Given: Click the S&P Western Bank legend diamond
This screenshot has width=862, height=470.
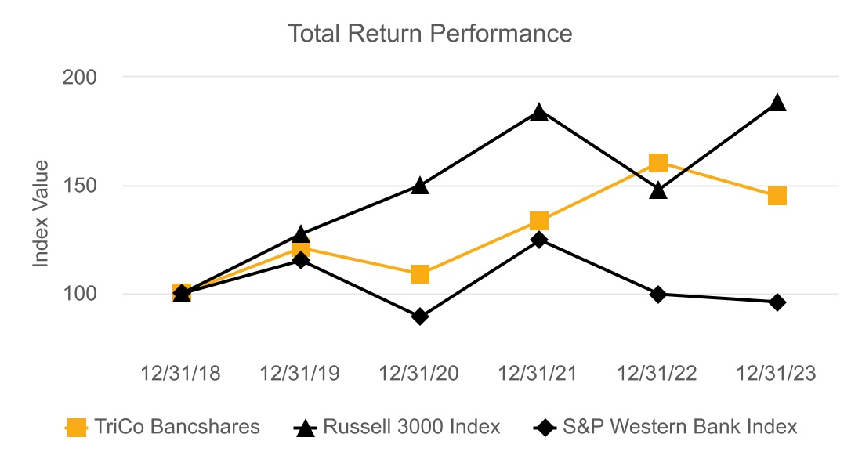Looking at the screenshot, I should (x=545, y=428).
